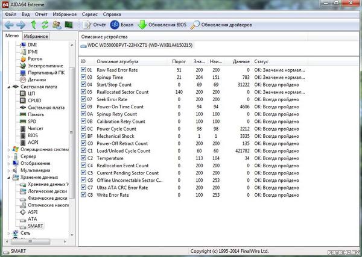Image resolution: width=362 pixels, height=257 pixels.
Task: Toggle Mechanical Shock checkbox
Action: (x=83, y=136)
